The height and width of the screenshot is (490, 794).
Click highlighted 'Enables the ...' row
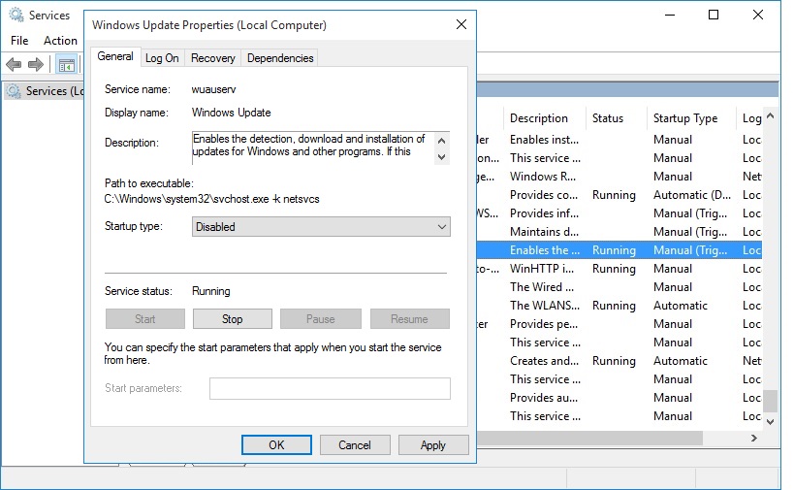pos(619,250)
